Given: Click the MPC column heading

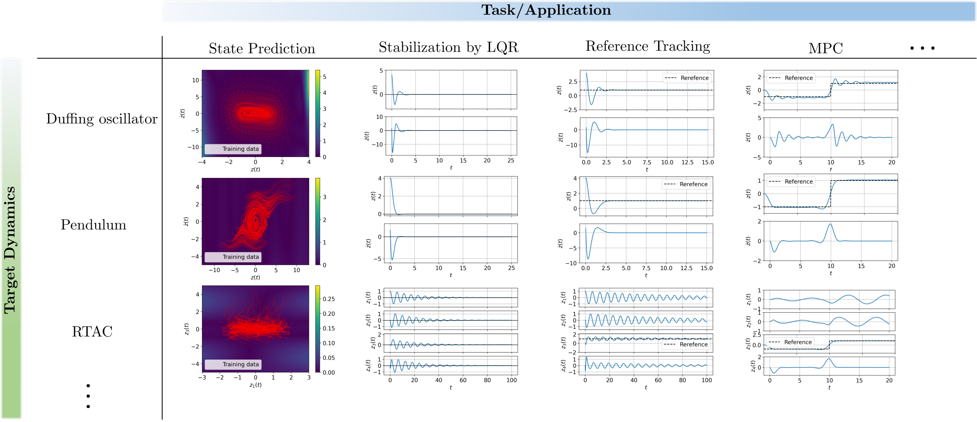Looking at the screenshot, I should (x=825, y=48).
